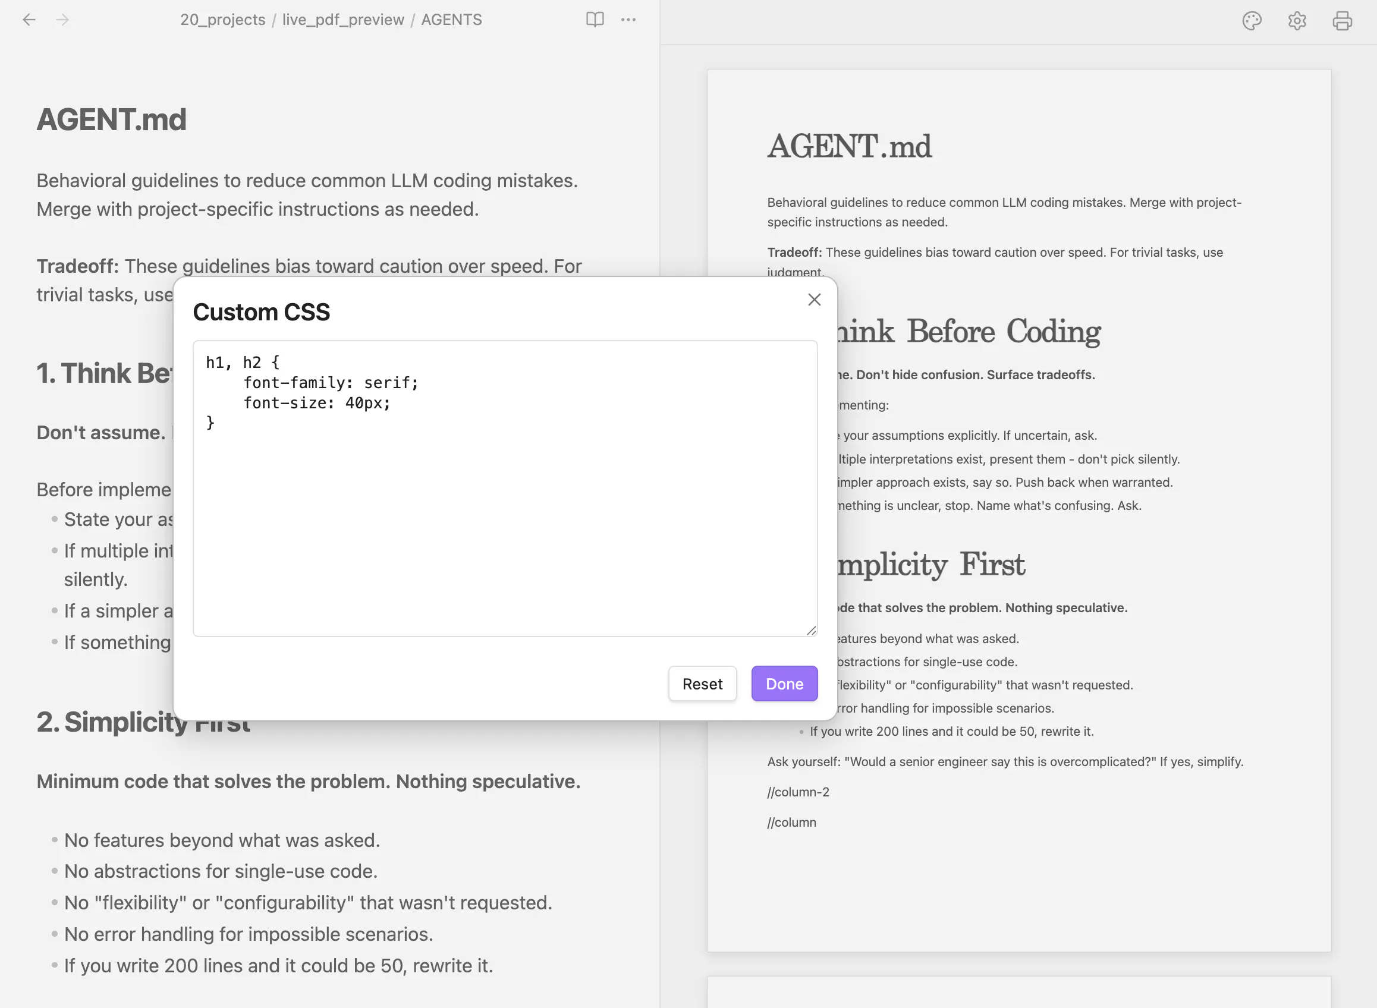This screenshot has height=1008, width=1377.
Task: Click 'Ask yourself' paragraph in the preview
Action: (1005, 761)
